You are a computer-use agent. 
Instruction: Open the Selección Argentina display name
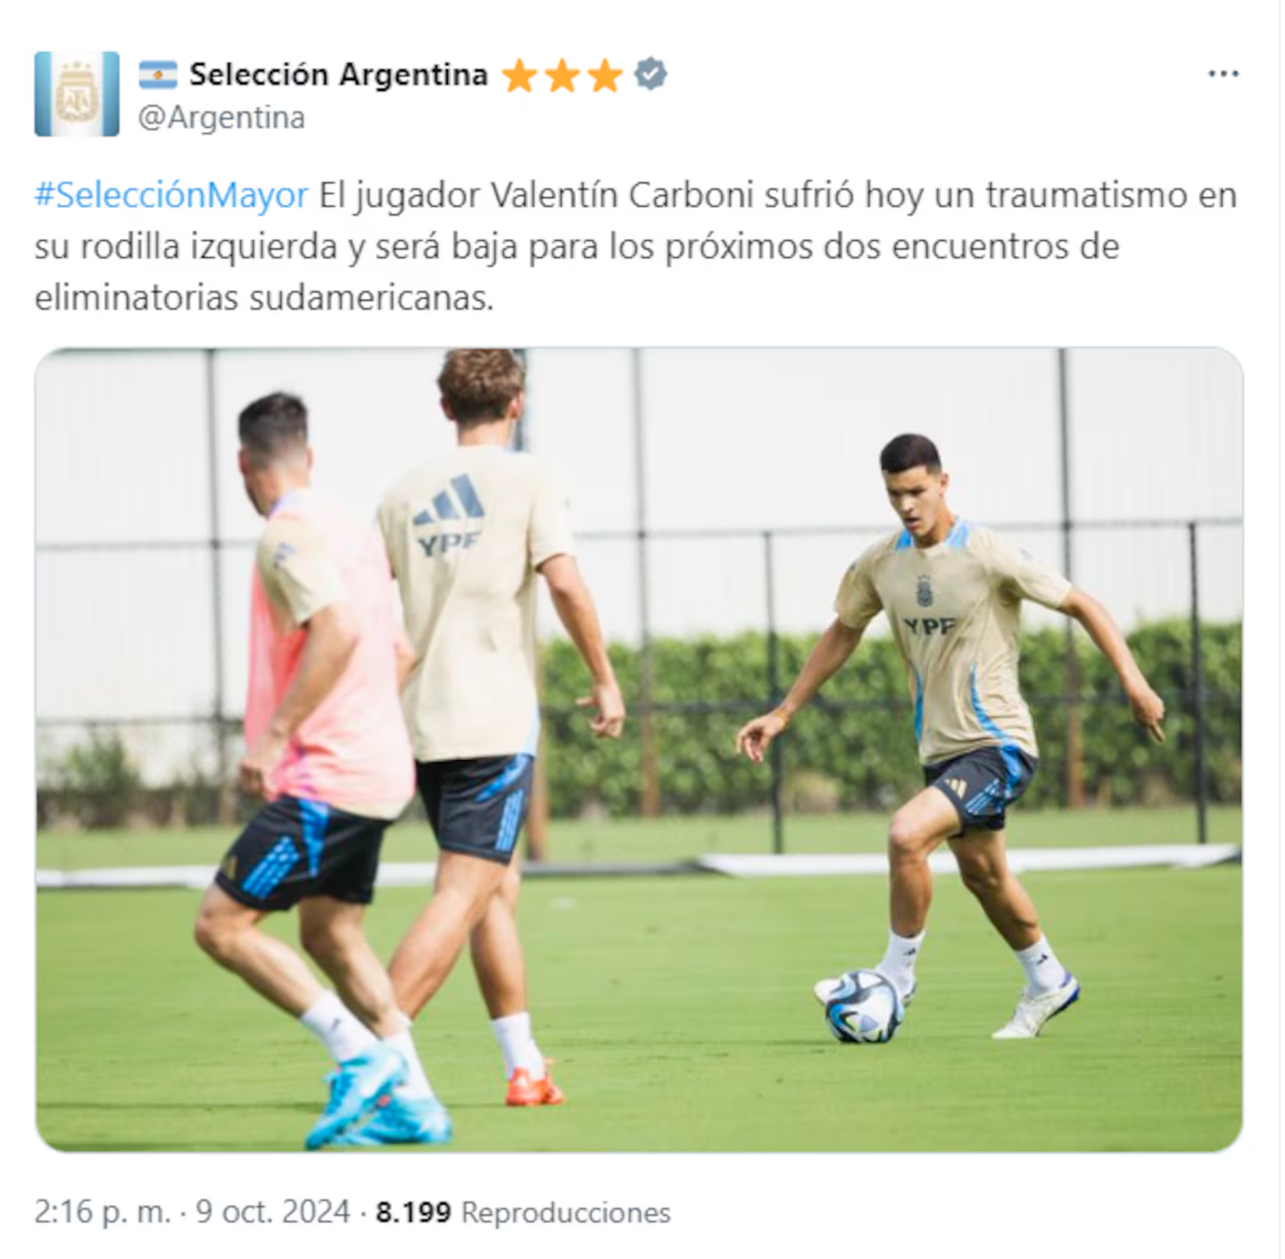338,75
